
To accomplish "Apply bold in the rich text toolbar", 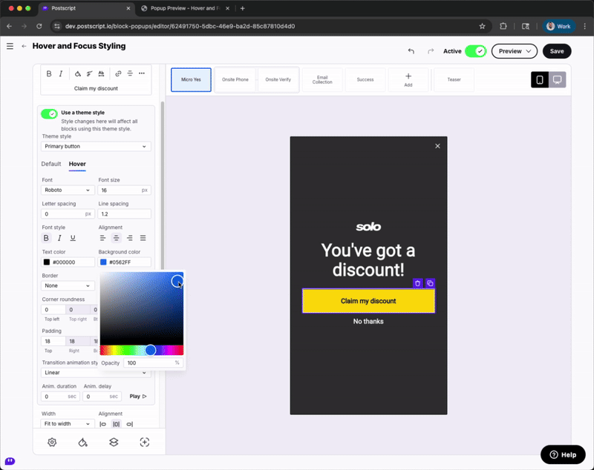I will click(x=49, y=73).
